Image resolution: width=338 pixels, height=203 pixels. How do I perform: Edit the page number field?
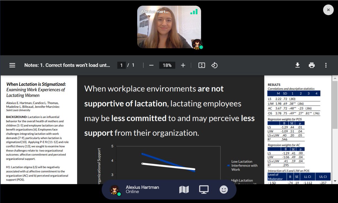[x=121, y=65]
